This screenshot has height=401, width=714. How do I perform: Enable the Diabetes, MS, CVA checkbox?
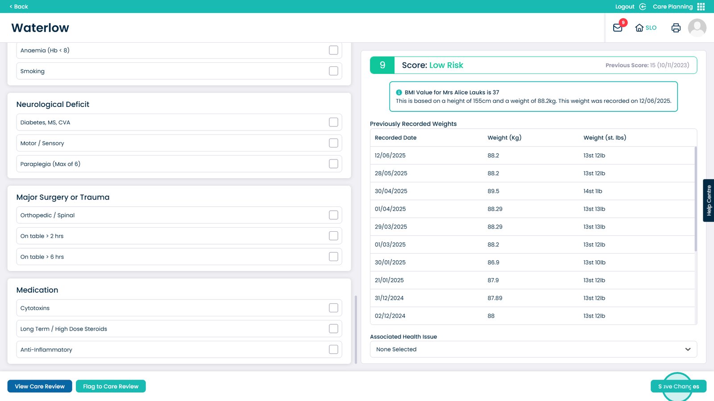click(x=333, y=122)
